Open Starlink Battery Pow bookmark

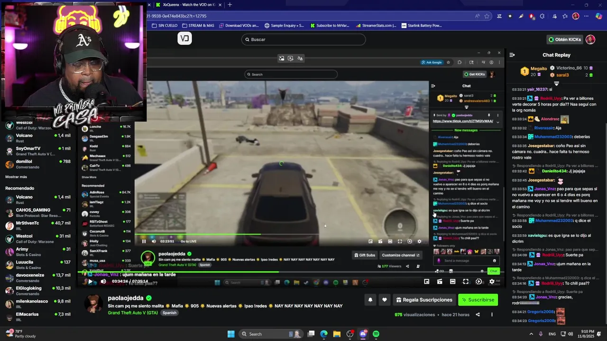[422, 26]
